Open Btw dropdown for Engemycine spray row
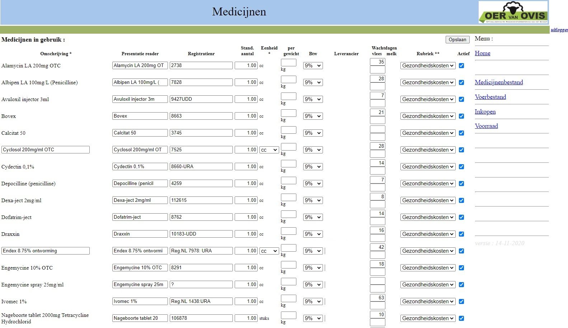Image resolution: width=568 pixels, height=328 pixels. [313, 285]
